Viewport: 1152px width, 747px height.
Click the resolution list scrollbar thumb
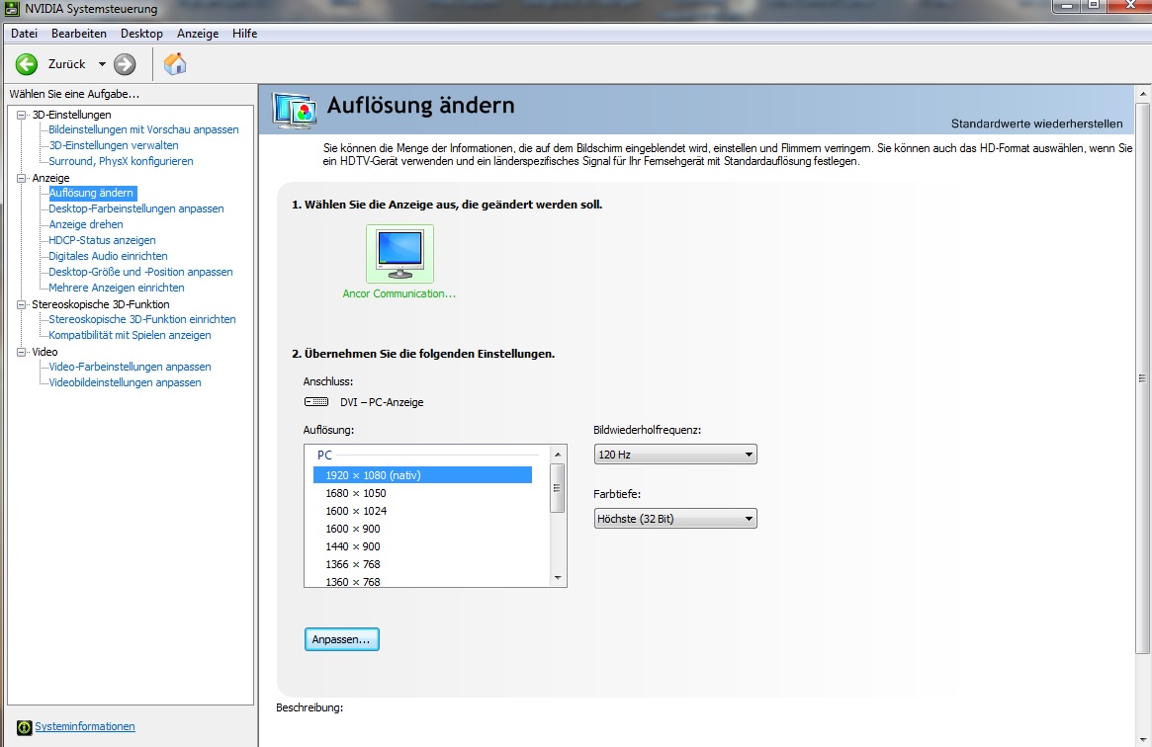pos(558,489)
